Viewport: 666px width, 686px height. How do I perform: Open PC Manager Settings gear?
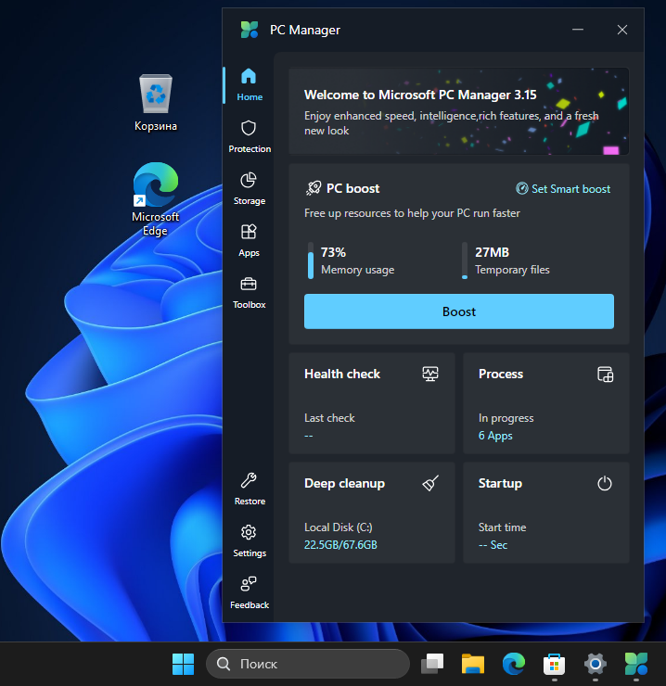coord(250,540)
